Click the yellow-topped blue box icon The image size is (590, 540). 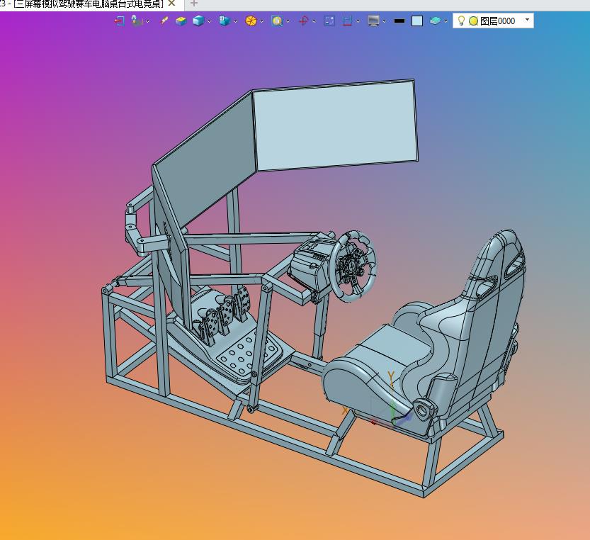[181, 21]
